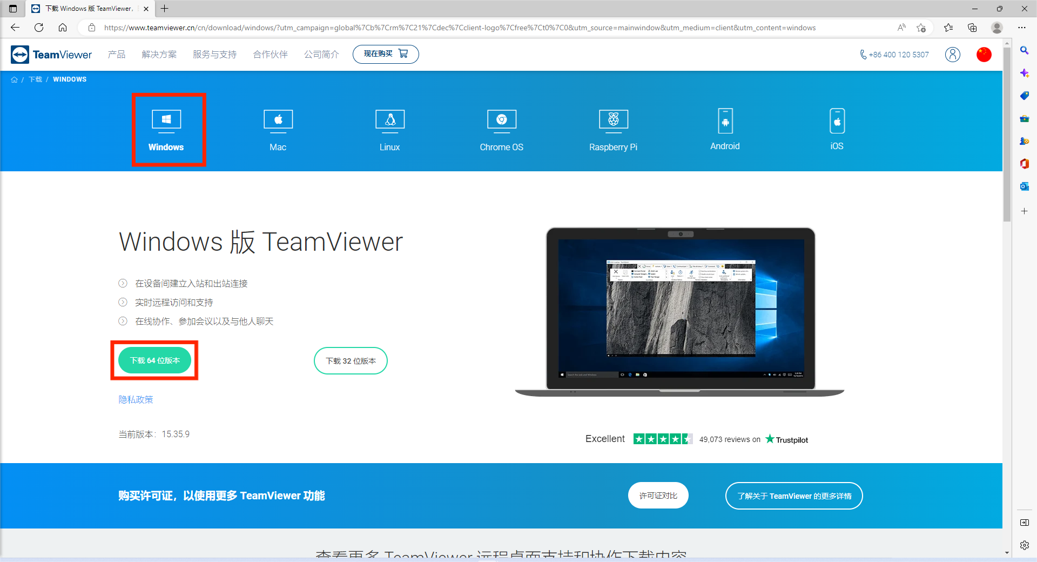This screenshot has width=1037, height=562.
Task: Open the tab actions menu icon
Action: click(x=13, y=9)
